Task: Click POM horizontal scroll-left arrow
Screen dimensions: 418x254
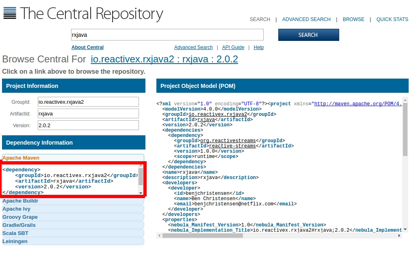Action: 159,236
